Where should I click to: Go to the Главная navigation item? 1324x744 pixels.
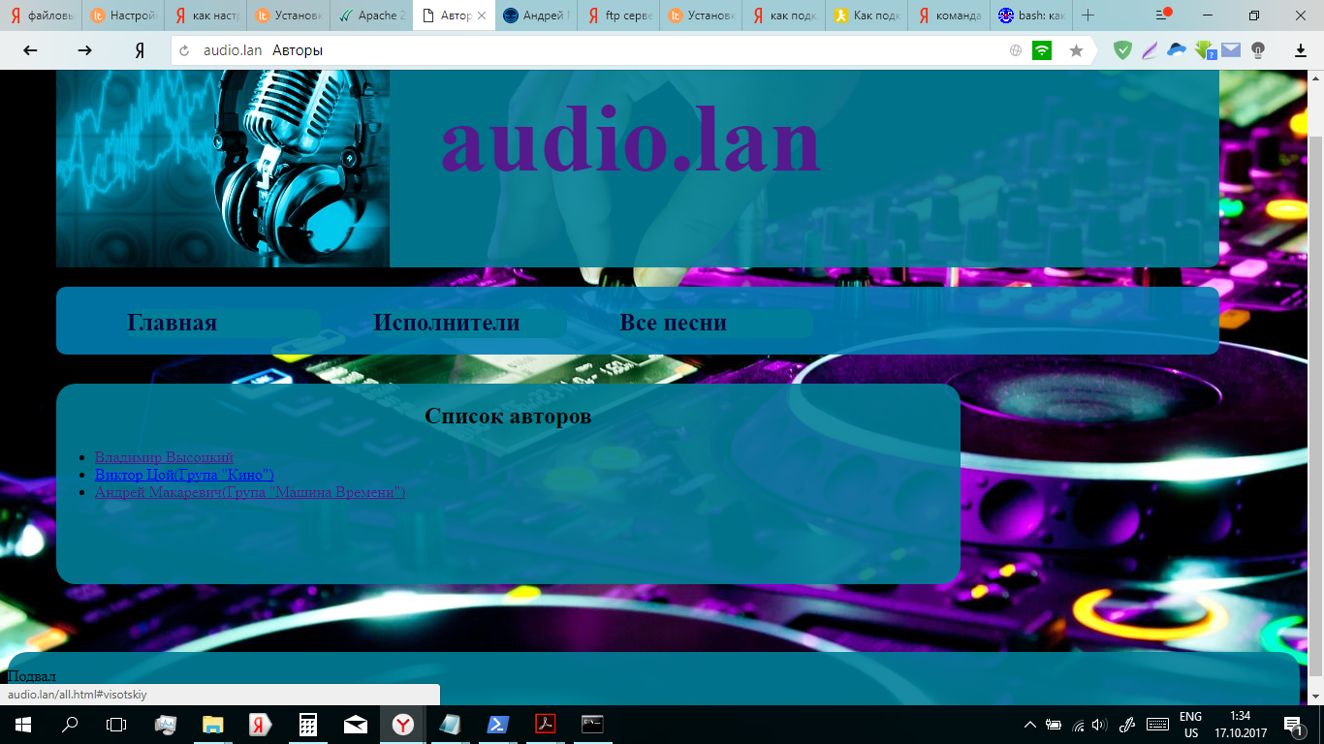pos(173,324)
